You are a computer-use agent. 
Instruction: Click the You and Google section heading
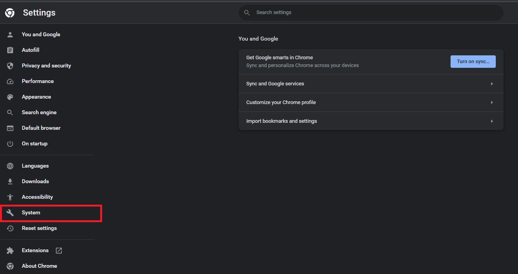(x=258, y=39)
